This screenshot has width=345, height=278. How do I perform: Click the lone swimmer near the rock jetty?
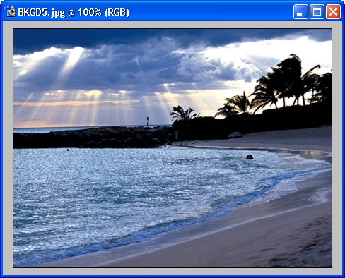coord(68,150)
